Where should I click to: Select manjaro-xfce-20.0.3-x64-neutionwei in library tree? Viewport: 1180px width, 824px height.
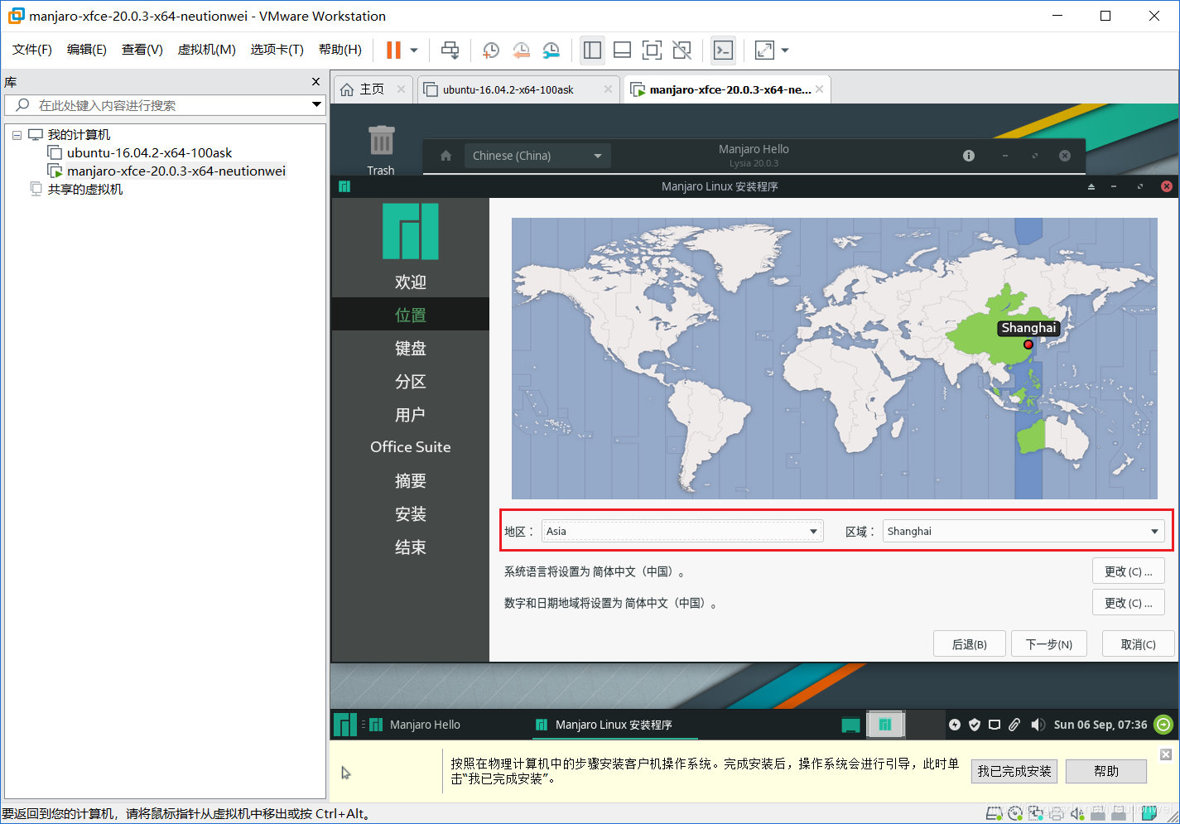click(x=176, y=171)
